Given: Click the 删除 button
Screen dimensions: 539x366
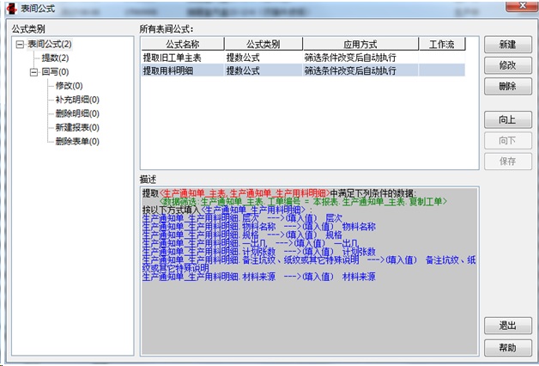Looking at the screenshot, I should tap(506, 86).
